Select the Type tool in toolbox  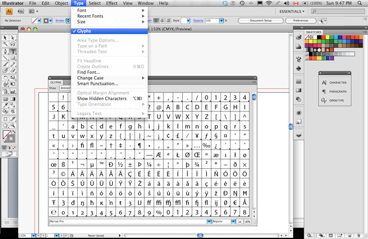point(13,51)
